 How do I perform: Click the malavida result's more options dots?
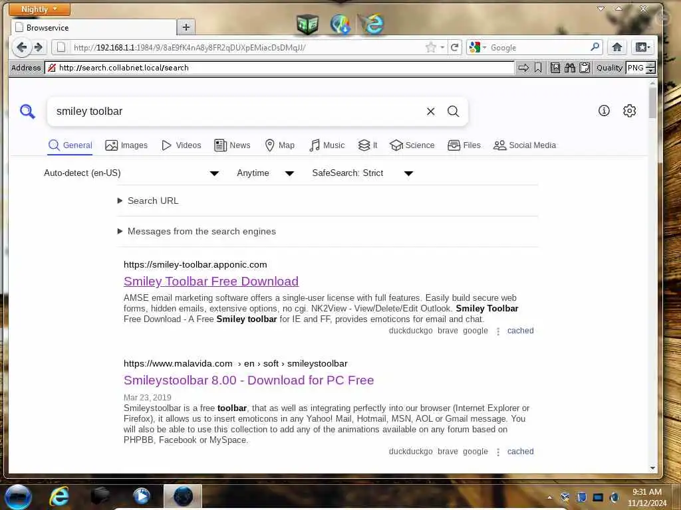click(x=497, y=452)
